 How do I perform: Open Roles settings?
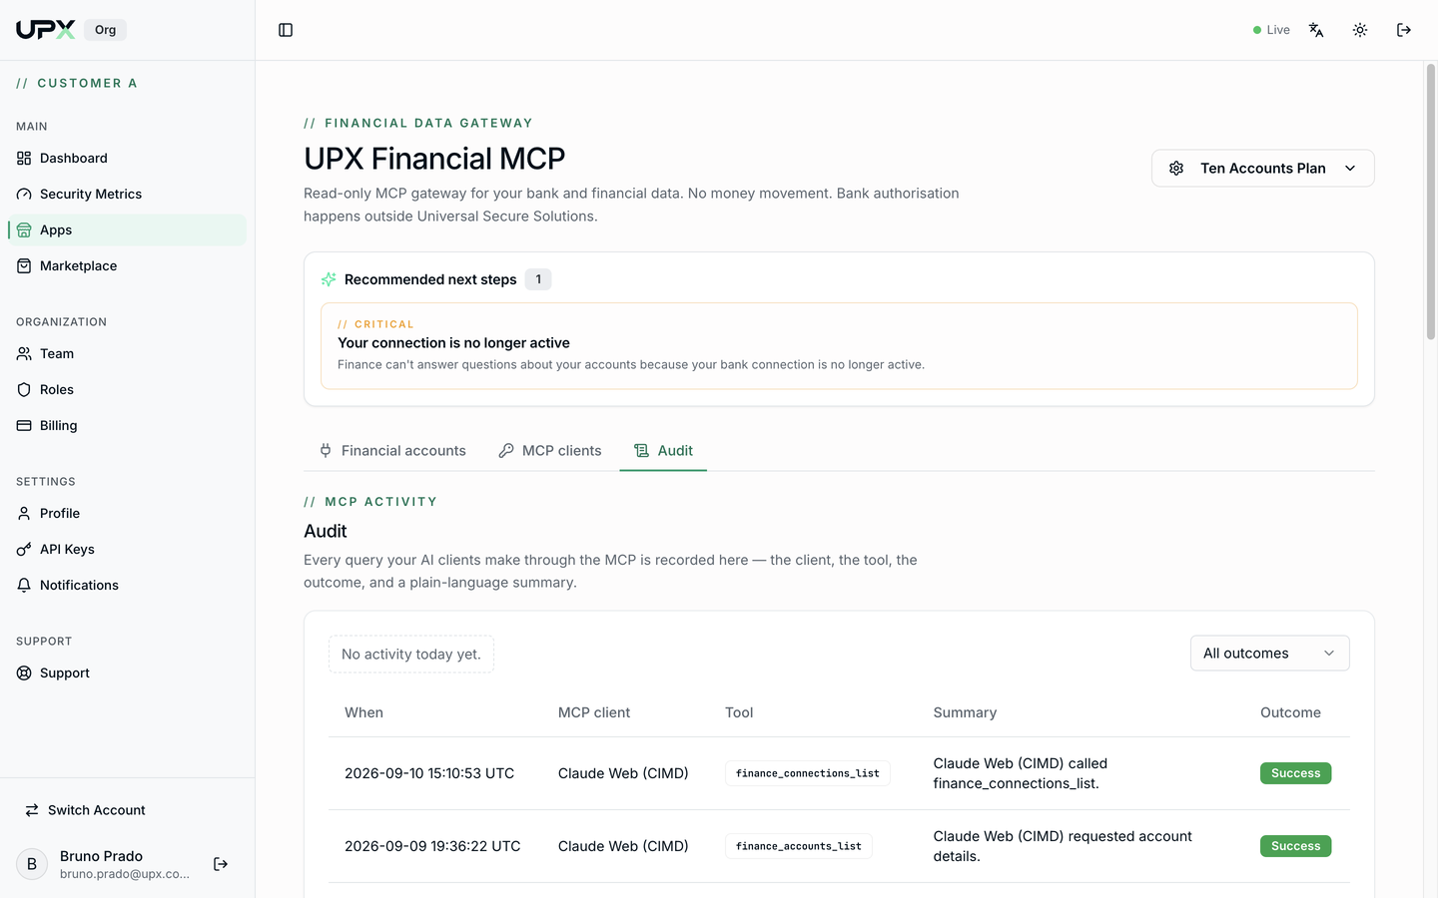(x=127, y=389)
